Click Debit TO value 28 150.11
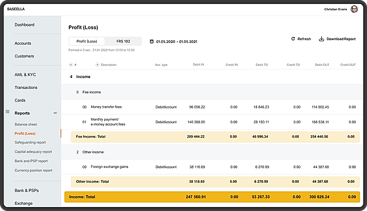The height and width of the screenshot is (211, 367). coord(261,122)
